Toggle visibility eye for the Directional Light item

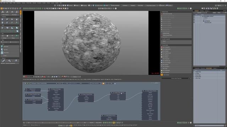pos(194,23)
